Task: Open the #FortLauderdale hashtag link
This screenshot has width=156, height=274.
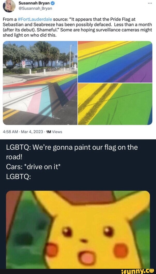Action: tap(41, 19)
